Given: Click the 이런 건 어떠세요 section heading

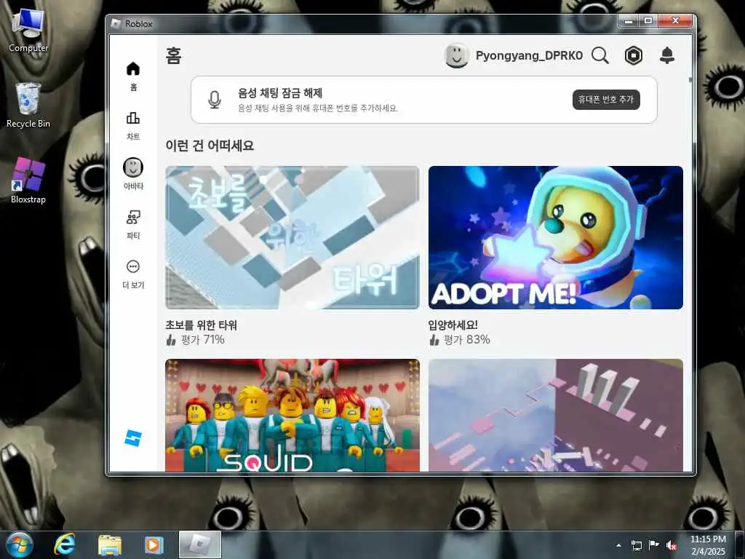Looking at the screenshot, I should [x=210, y=146].
